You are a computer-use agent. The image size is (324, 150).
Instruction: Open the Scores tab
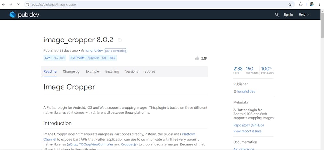tap(150, 72)
